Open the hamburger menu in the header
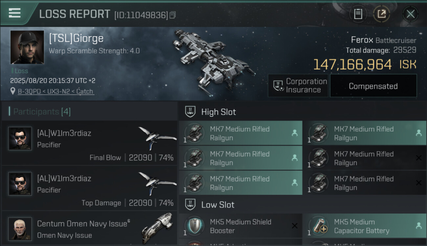Screen dimensions: 427x246 point(15,13)
